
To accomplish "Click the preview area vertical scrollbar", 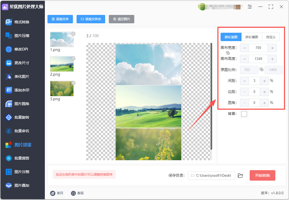I will pos(211,96).
